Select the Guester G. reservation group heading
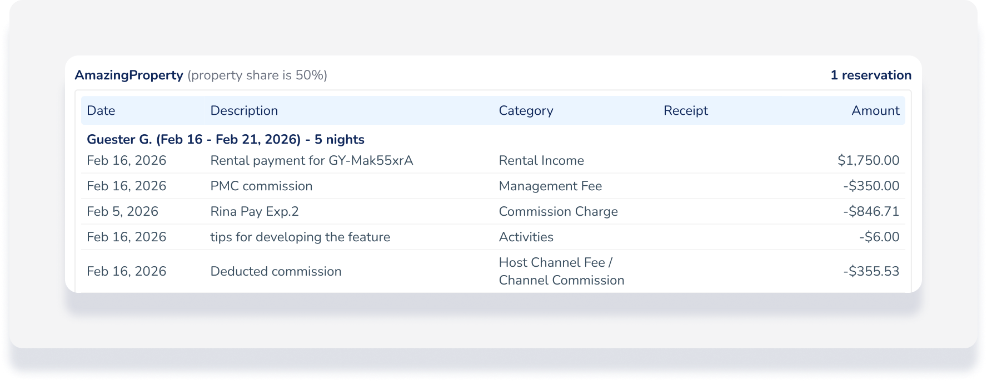Screen dimensions: 987x381 coord(226,140)
